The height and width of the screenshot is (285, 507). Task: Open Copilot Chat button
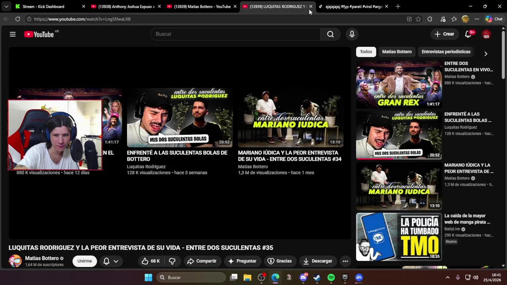tap(494, 19)
